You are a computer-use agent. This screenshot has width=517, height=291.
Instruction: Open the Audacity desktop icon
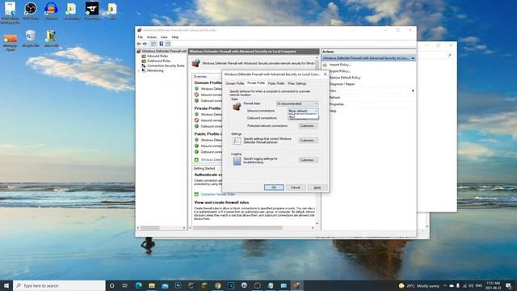[51, 11]
